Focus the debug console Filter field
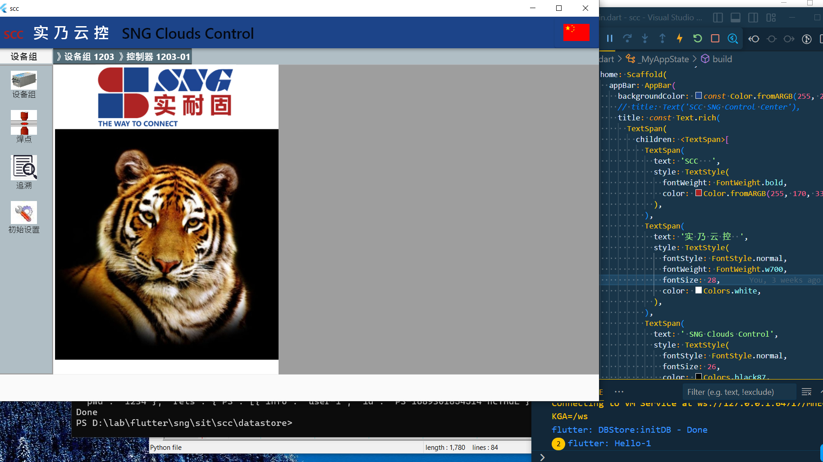Image resolution: width=823 pixels, height=462 pixels. tap(739, 392)
